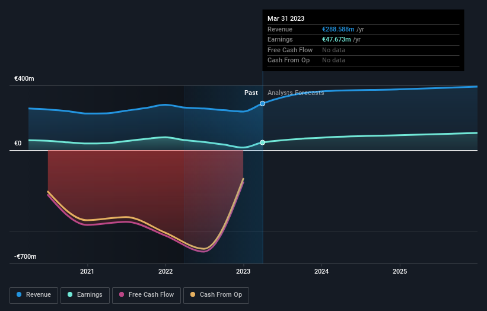Click the orange Cash From Op legend dot
Screen dimensions: 487x311
[193, 294]
